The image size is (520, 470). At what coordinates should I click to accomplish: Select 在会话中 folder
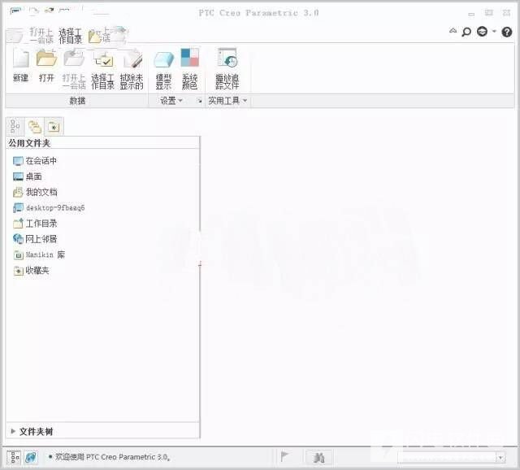[35, 161]
